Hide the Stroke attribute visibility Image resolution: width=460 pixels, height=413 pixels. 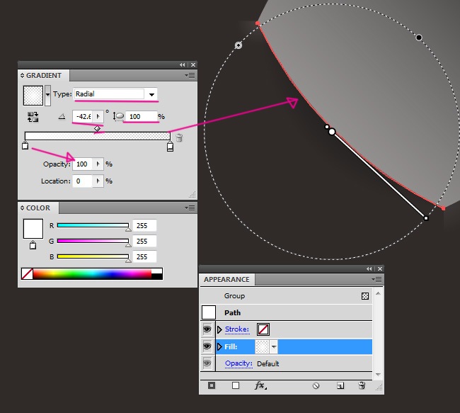coord(208,329)
